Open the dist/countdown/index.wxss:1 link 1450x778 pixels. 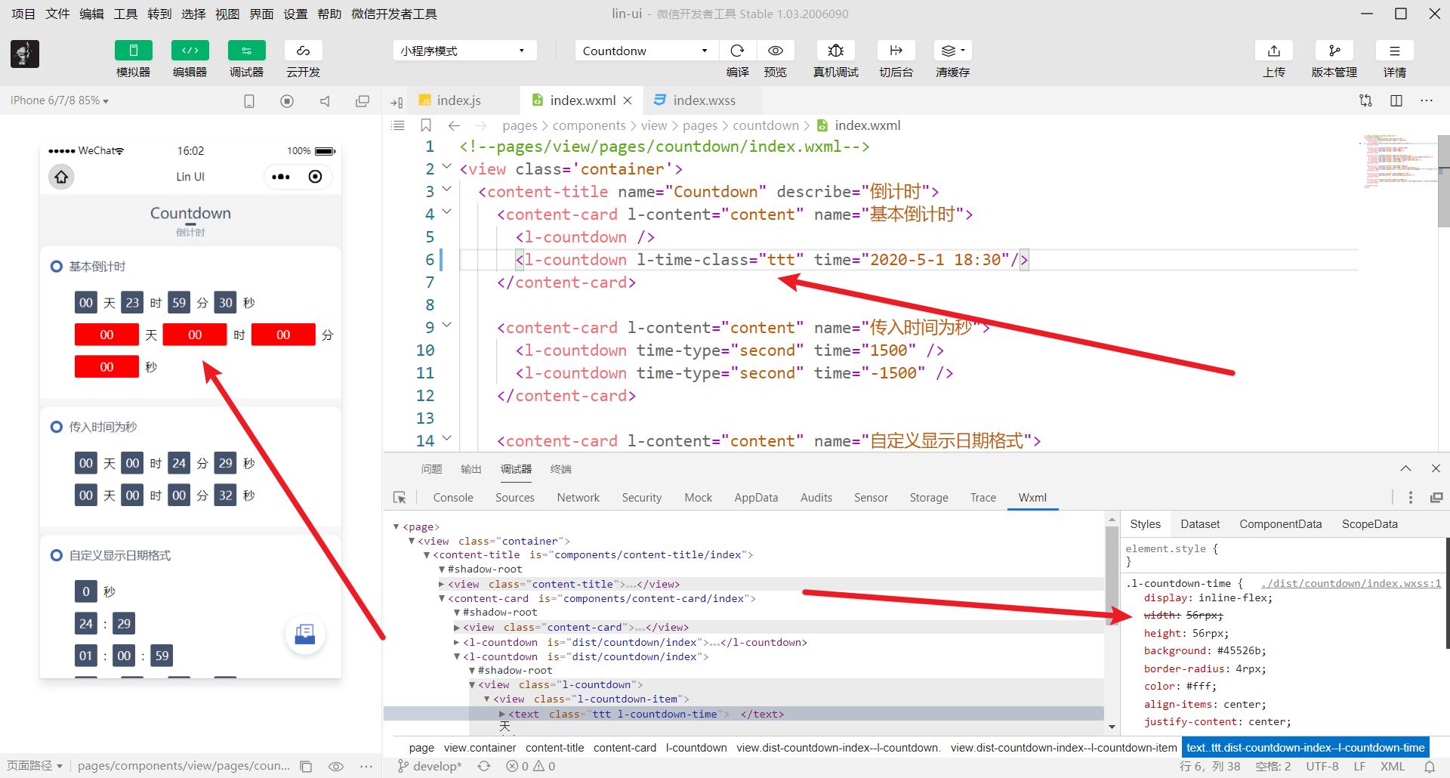click(1351, 583)
